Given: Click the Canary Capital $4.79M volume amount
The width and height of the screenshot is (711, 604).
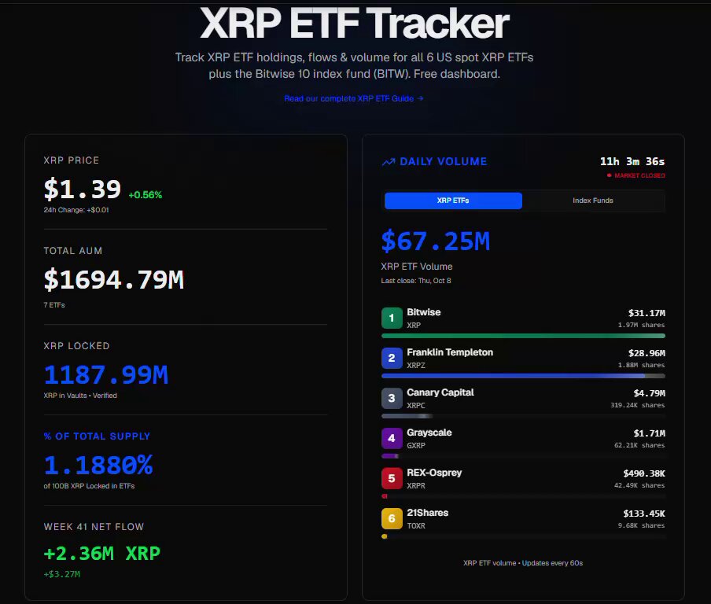Looking at the screenshot, I should tap(650, 393).
